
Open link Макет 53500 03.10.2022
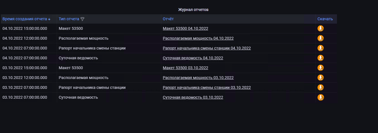pyautogui.click(x=185, y=68)
